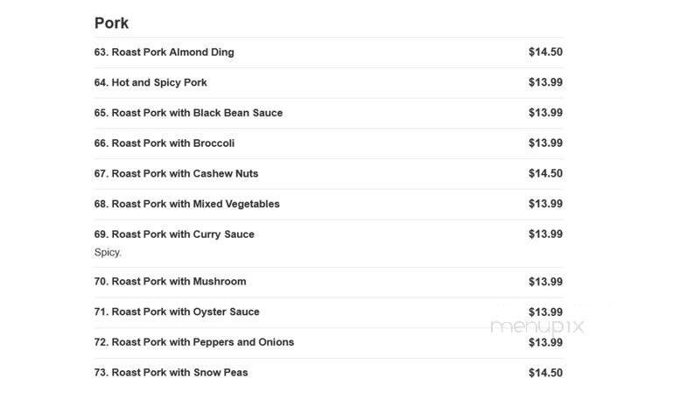The height and width of the screenshot is (399, 694).
Task: Select 63. Roast Pork Almond Ding
Action: click(164, 52)
